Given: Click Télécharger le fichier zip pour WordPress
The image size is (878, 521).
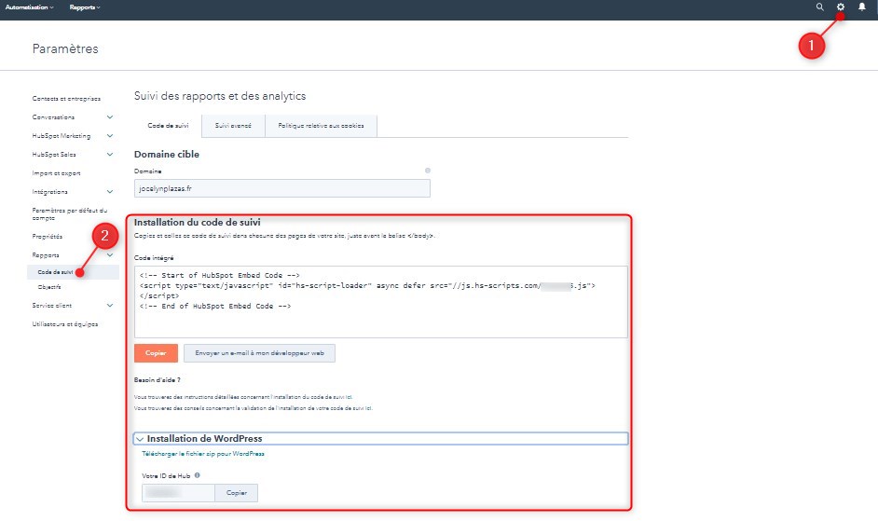Looking at the screenshot, I should 202,454.
